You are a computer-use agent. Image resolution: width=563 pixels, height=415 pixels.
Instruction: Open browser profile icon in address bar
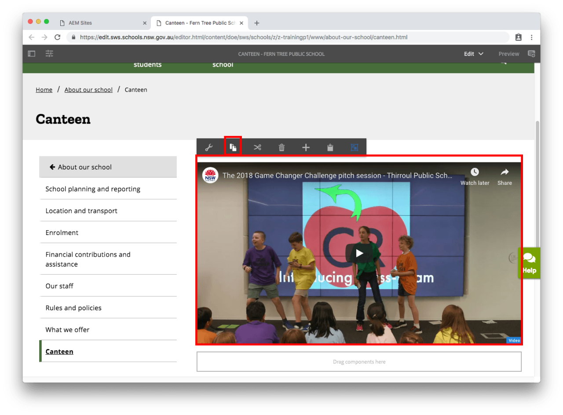518,37
